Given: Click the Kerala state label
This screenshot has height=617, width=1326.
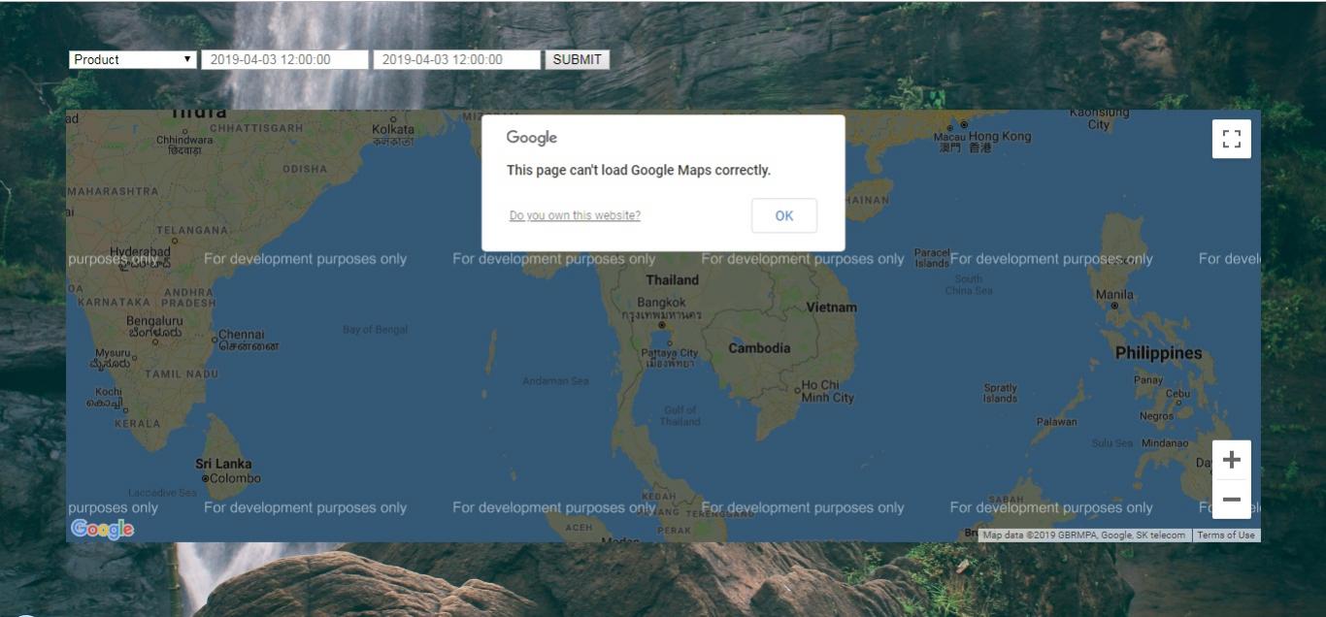Looking at the screenshot, I should 137,424.
